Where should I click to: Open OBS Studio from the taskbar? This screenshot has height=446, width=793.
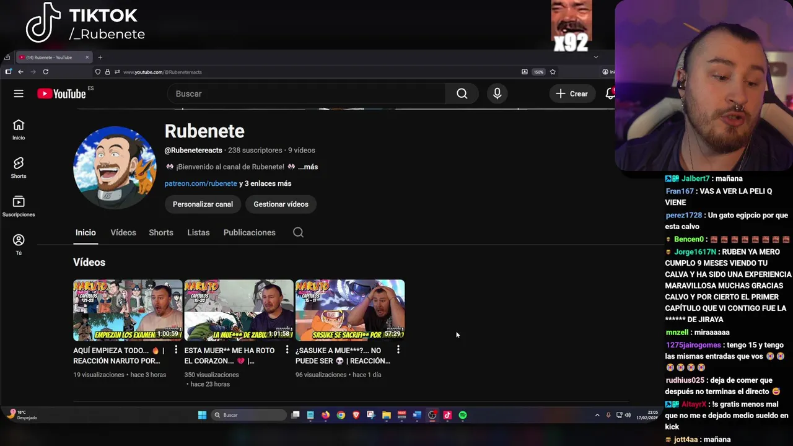432,415
